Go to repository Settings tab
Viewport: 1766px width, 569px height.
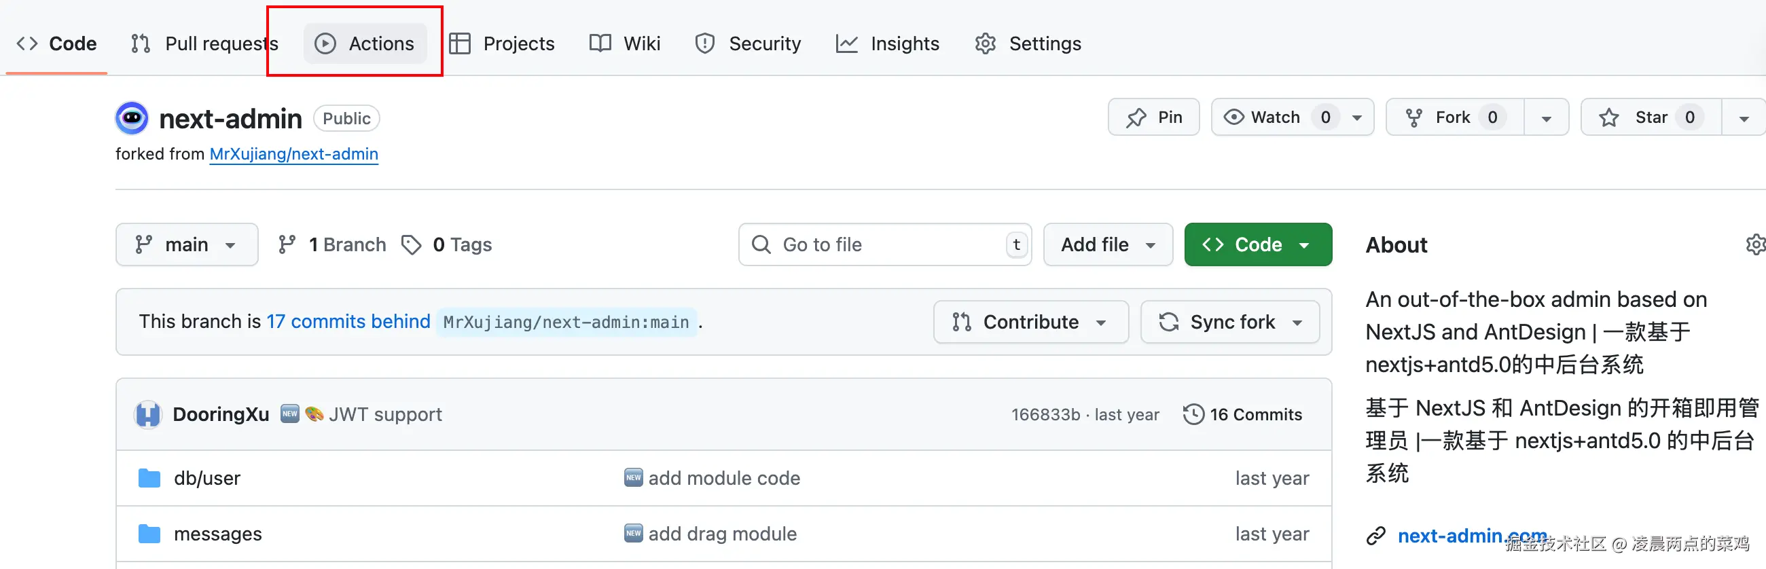tap(1028, 43)
